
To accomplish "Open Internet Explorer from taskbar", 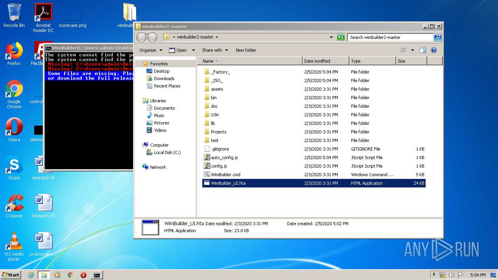I will click(x=31, y=275).
